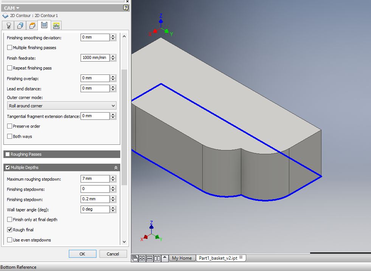Screen dimensions: 371x271
Task: Open the CAM panel dropdown arrow
Action: [18, 8]
